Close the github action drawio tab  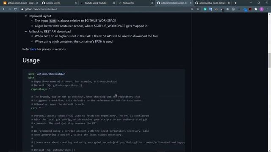pos(37,3)
